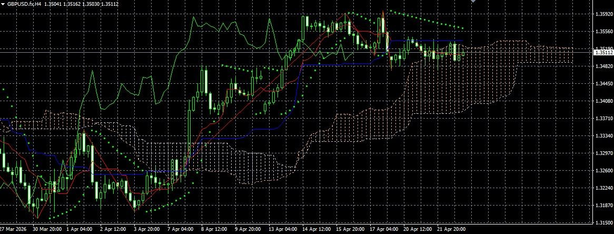Viewport: 614px width, 234px height.
Task: Click the 9 Apr 20:00 time label
Action: point(247,229)
